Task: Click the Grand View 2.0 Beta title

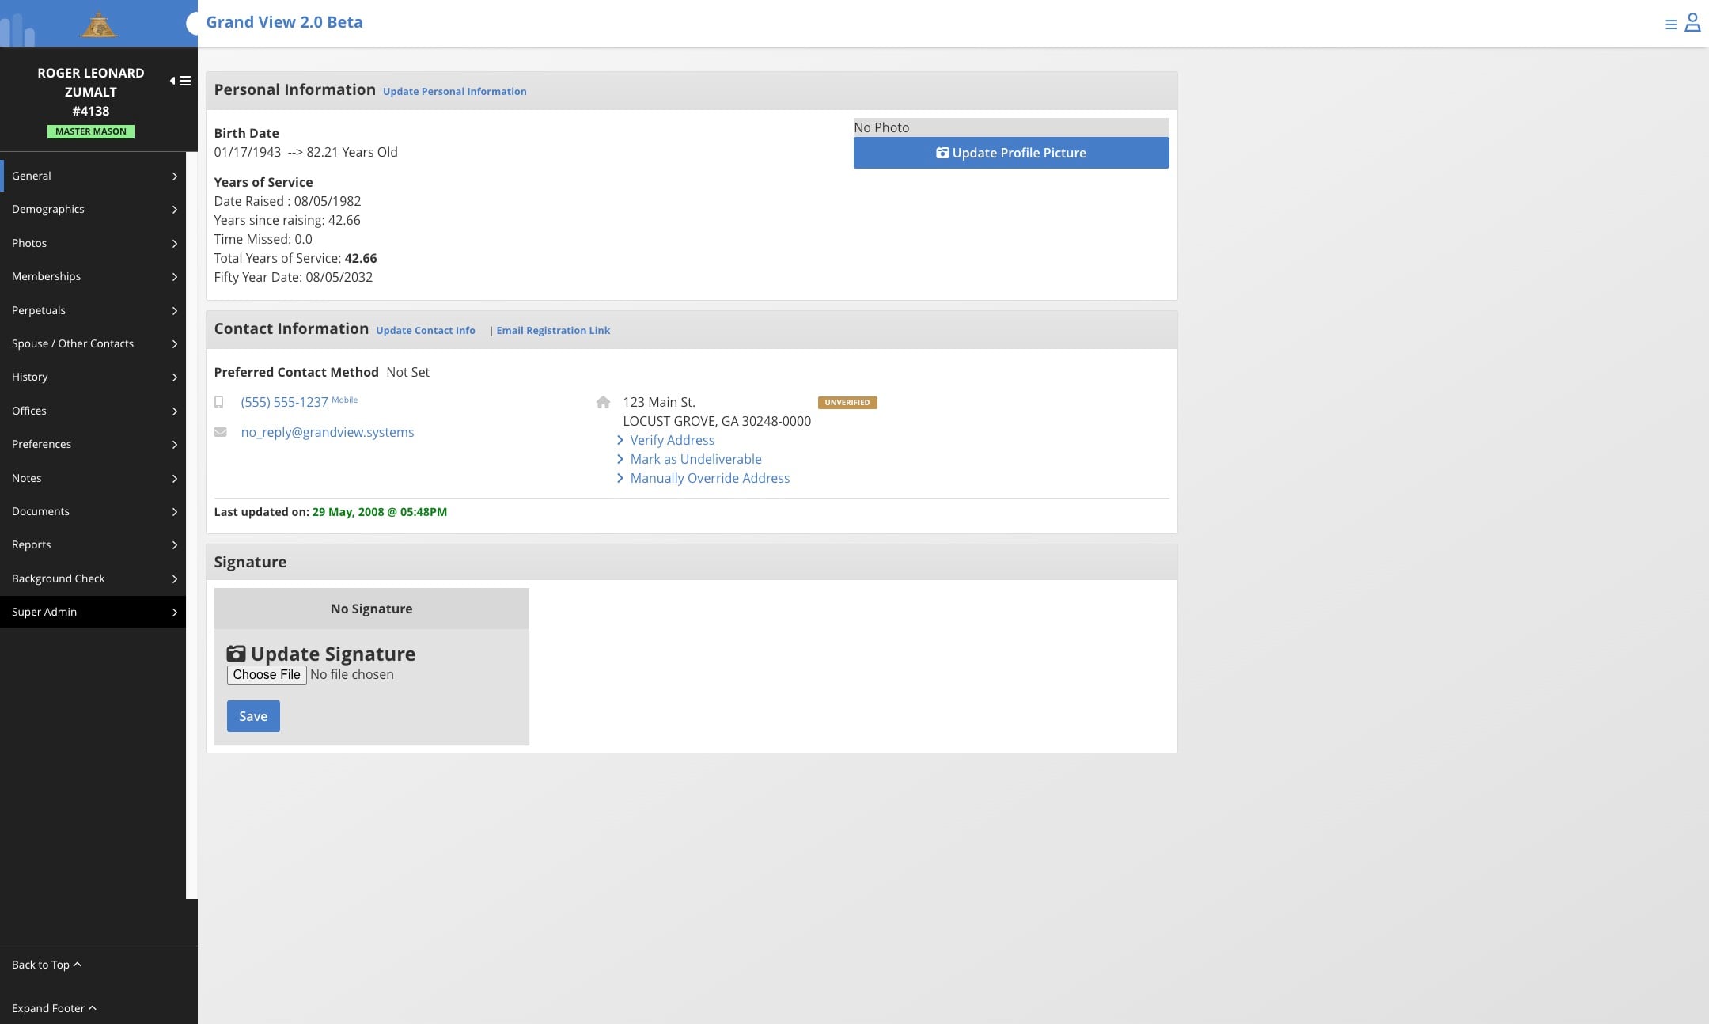Action: tap(284, 22)
